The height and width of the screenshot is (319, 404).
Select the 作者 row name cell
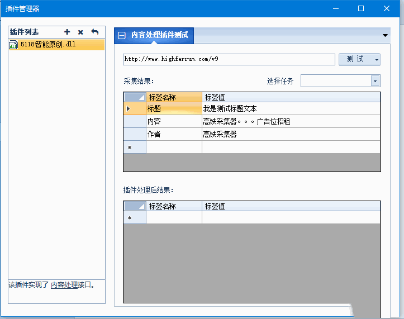tap(174, 135)
